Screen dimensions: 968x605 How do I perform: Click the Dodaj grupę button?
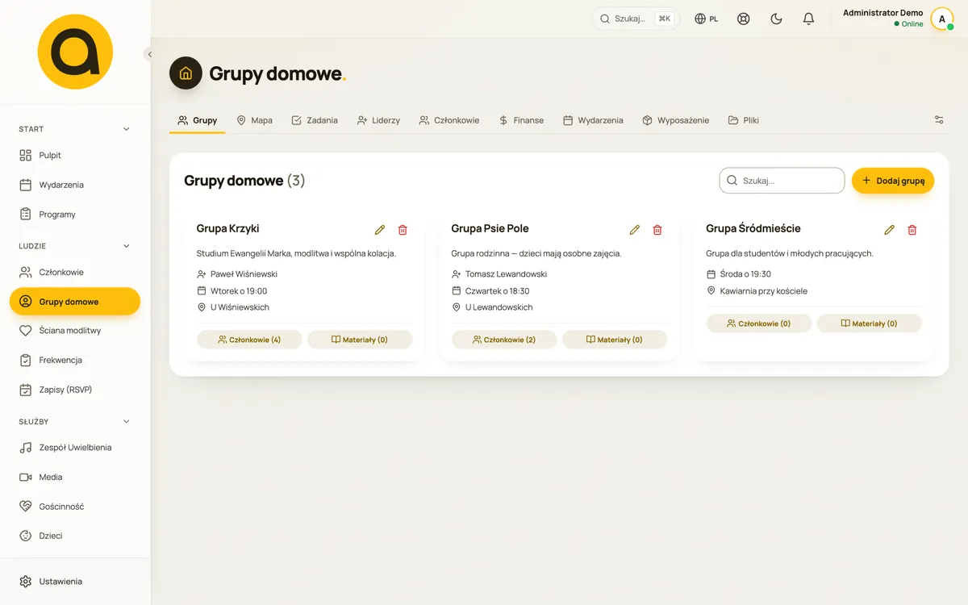(893, 181)
